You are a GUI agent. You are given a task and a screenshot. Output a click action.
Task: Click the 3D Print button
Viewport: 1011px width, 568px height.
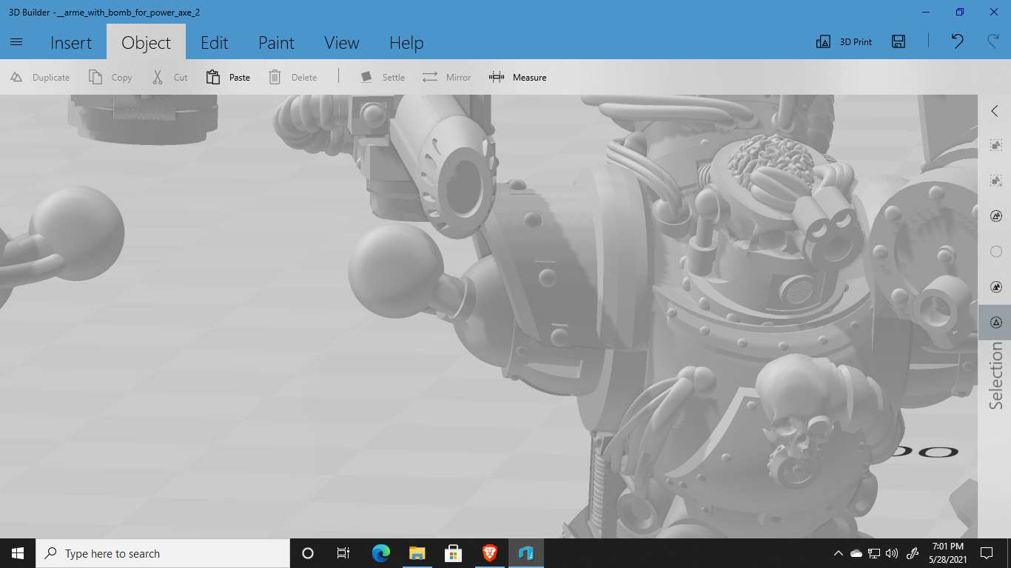tap(844, 42)
